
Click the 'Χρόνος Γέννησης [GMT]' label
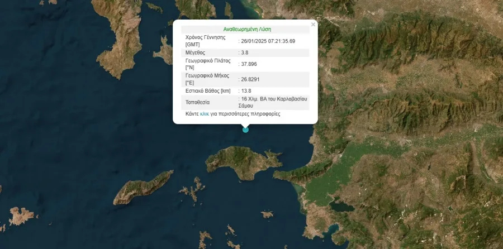click(205, 41)
